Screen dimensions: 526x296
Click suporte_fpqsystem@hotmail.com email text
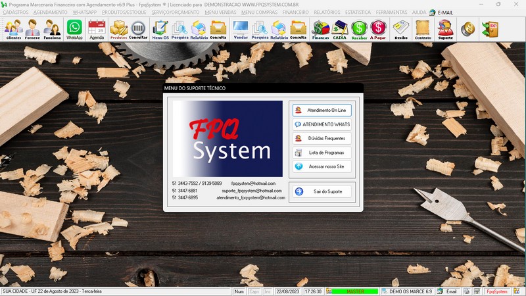tap(252, 191)
